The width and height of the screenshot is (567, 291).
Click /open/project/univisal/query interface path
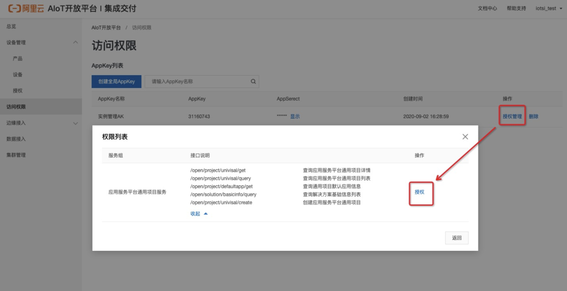[221, 178]
